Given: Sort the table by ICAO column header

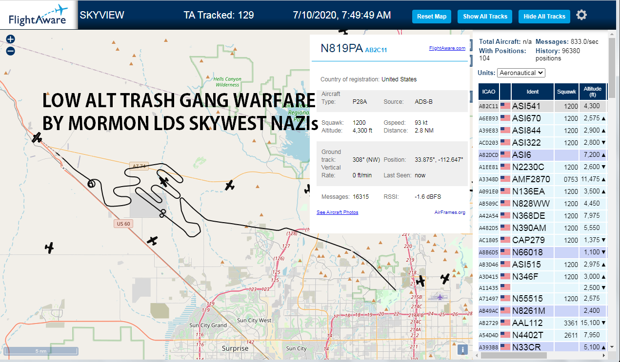Looking at the screenshot, I should coord(488,92).
